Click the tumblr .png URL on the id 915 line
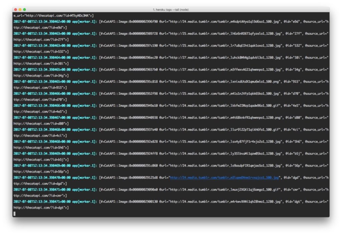This screenshot has width=342, height=235. point(224,81)
